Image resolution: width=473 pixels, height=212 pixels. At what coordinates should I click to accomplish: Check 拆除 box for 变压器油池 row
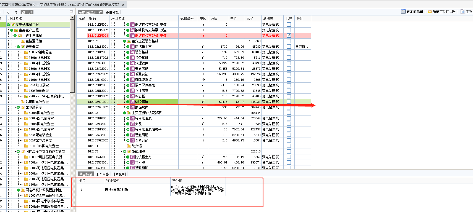289,118
